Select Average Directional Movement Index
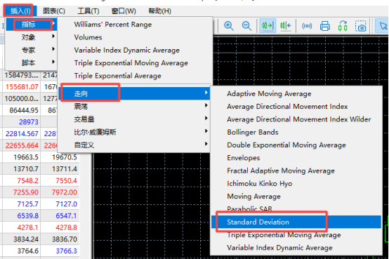 287,107
